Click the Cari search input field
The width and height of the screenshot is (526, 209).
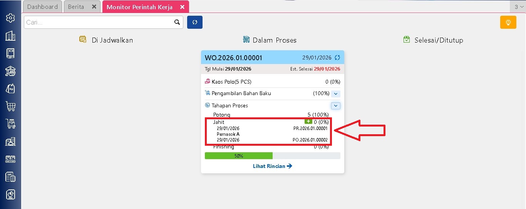click(x=98, y=22)
